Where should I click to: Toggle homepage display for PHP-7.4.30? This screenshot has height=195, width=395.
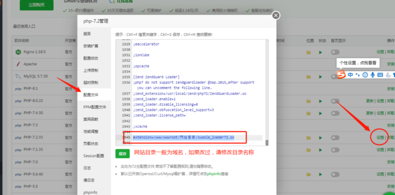(335, 113)
